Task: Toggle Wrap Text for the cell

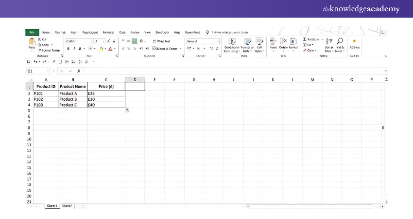Action: point(160,41)
